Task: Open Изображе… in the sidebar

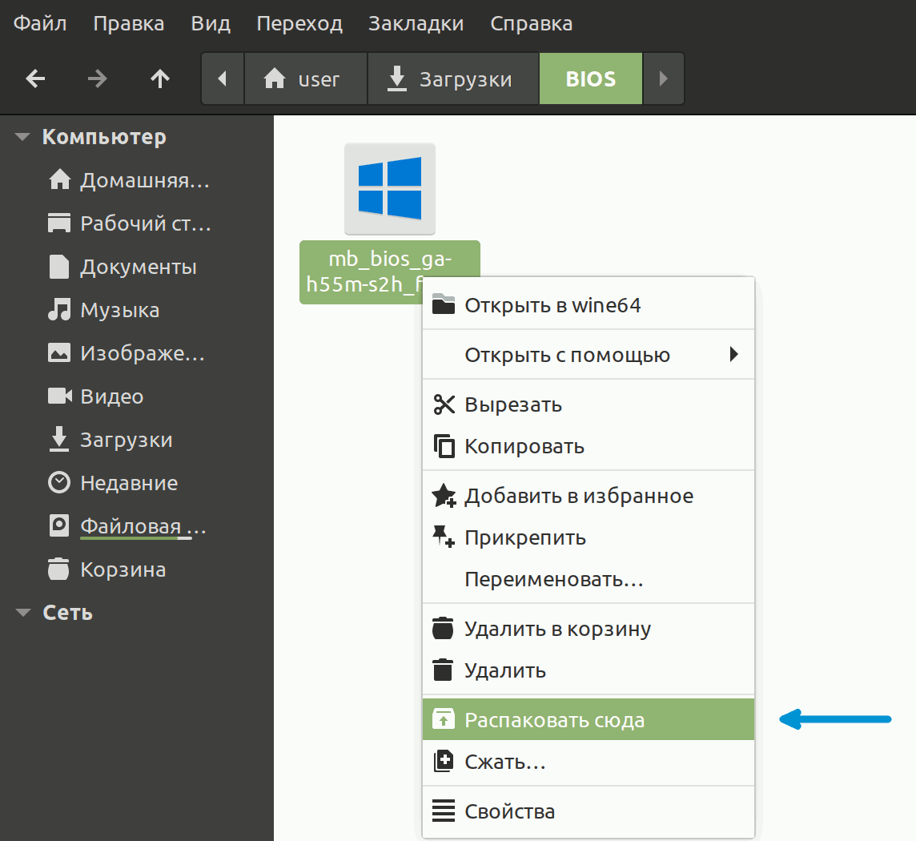Action: pos(143,353)
